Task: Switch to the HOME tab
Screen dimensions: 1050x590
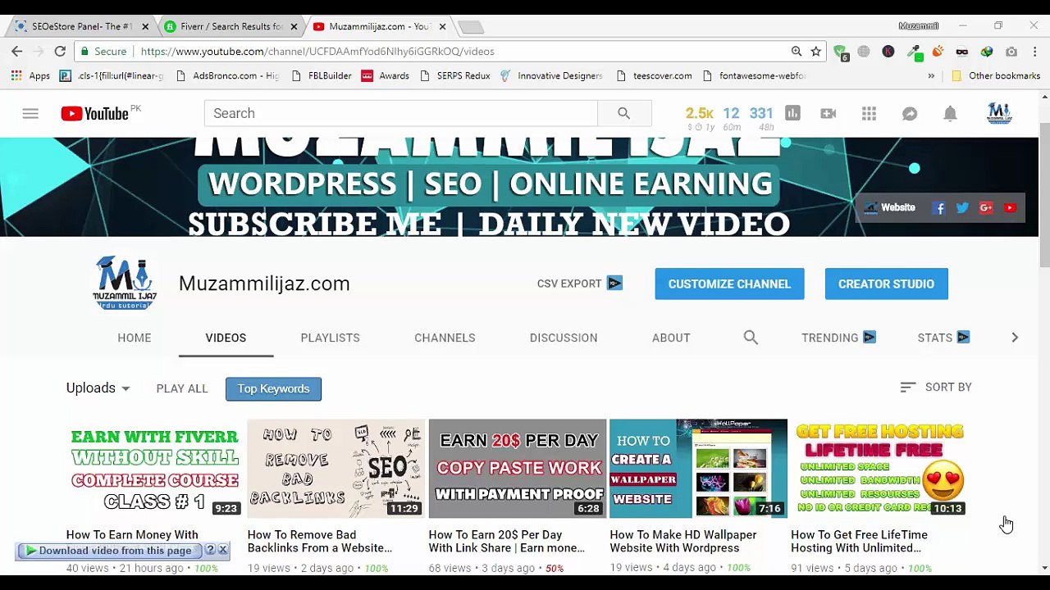Action: pos(135,338)
